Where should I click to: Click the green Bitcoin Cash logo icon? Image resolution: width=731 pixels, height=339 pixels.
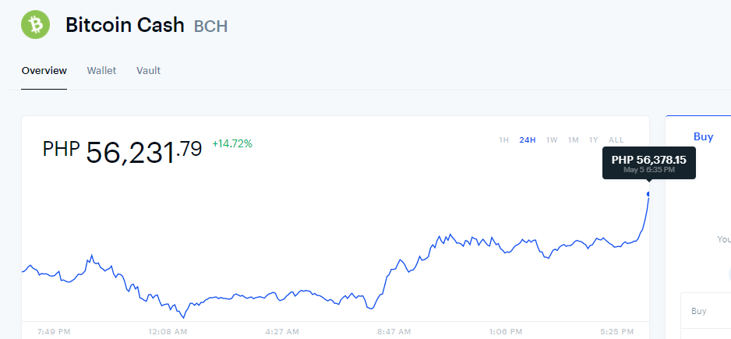pyautogui.click(x=35, y=25)
